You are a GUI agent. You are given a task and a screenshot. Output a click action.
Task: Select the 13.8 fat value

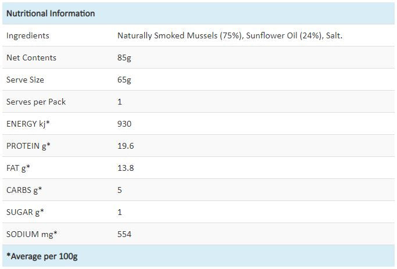point(126,168)
